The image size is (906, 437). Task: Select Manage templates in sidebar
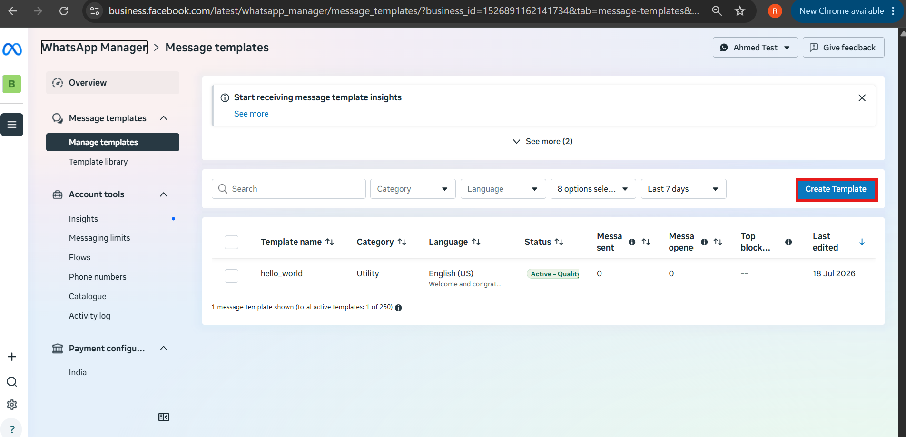click(x=113, y=142)
